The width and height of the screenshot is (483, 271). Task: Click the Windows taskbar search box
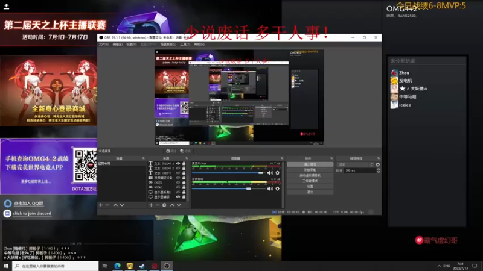pos(56,266)
